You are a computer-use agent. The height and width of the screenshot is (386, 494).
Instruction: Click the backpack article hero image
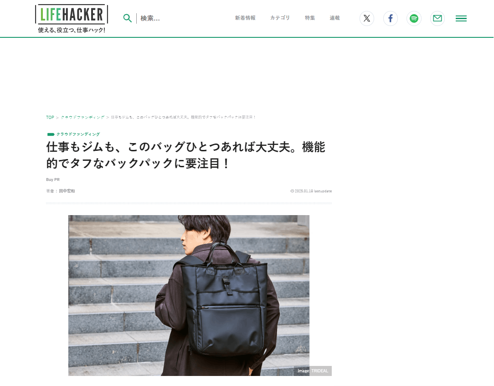coord(189,295)
